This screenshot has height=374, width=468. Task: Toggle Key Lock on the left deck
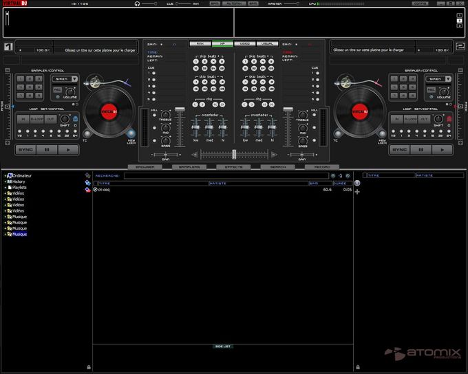pyautogui.click(x=131, y=133)
